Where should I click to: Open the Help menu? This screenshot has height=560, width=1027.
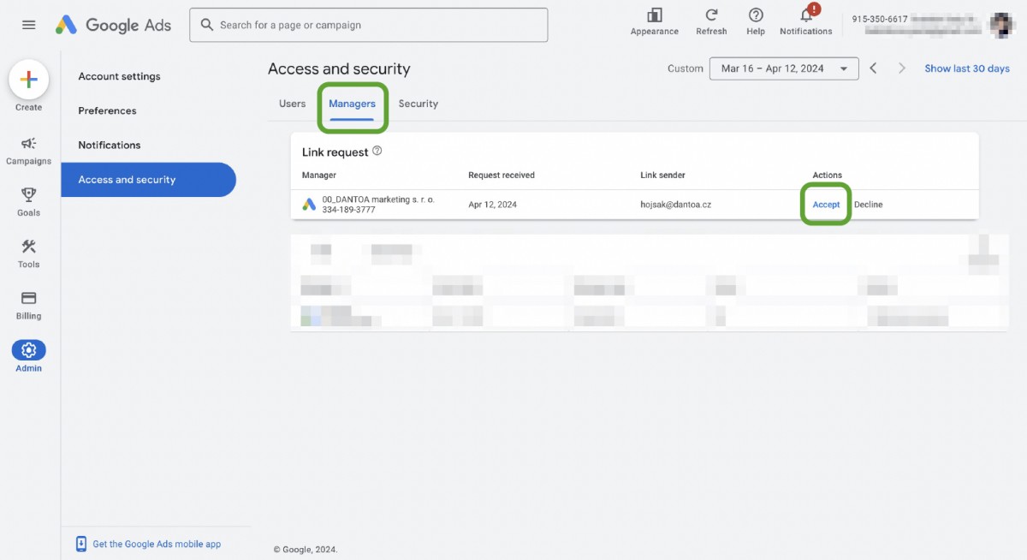756,15
